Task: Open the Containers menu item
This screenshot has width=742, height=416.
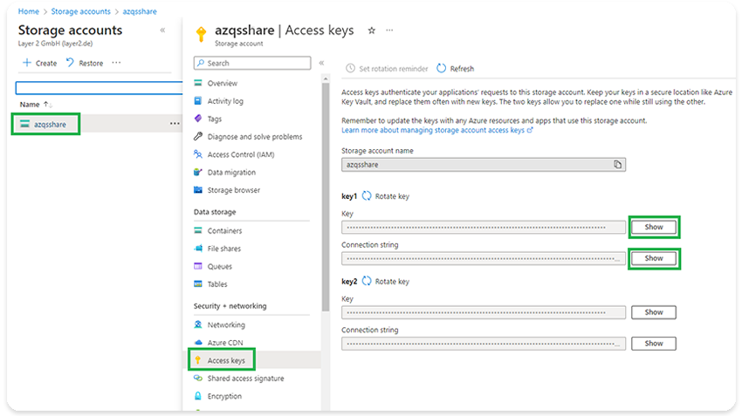Action: pyautogui.click(x=224, y=231)
